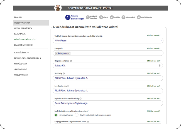Click info icon beside Cégjegyzékszám / Nyilvántartási szám
The width and height of the screenshot is (181, 129).
[x=87, y=121]
